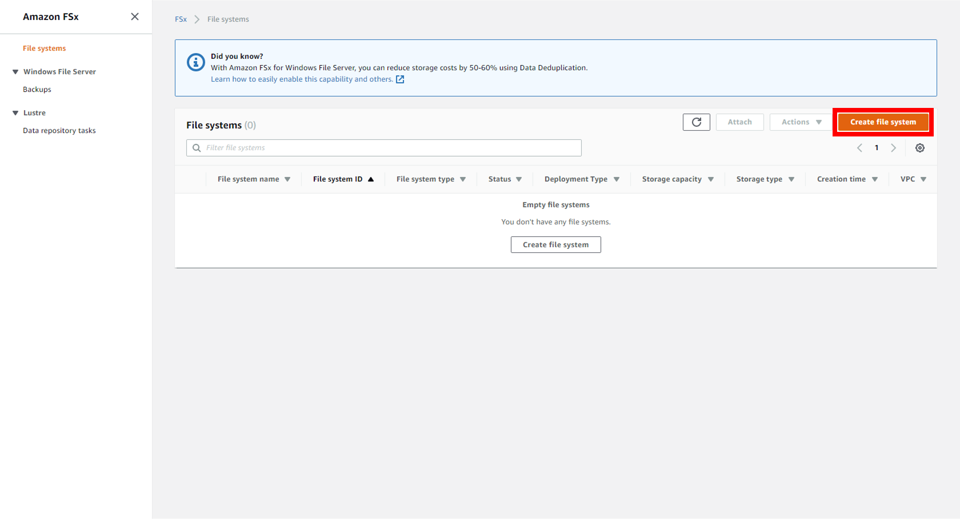This screenshot has width=960, height=519.
Task: Open the Actions dropdown menu
Action: click(x=801, y=122)
